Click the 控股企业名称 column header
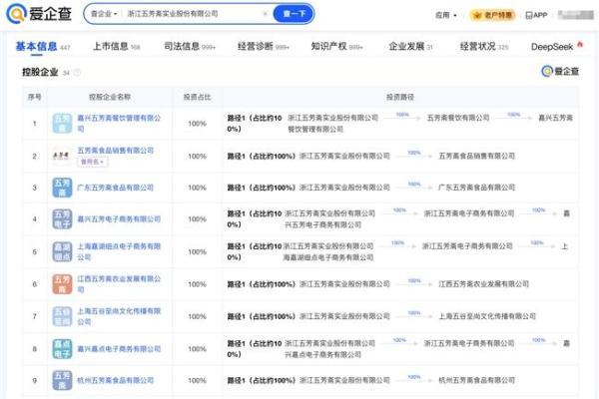The width and height of the screenshot is (599, 399). [110, 97]
